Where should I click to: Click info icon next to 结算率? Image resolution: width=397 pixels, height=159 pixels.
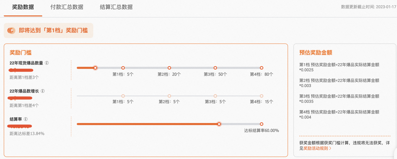point(26,119)
